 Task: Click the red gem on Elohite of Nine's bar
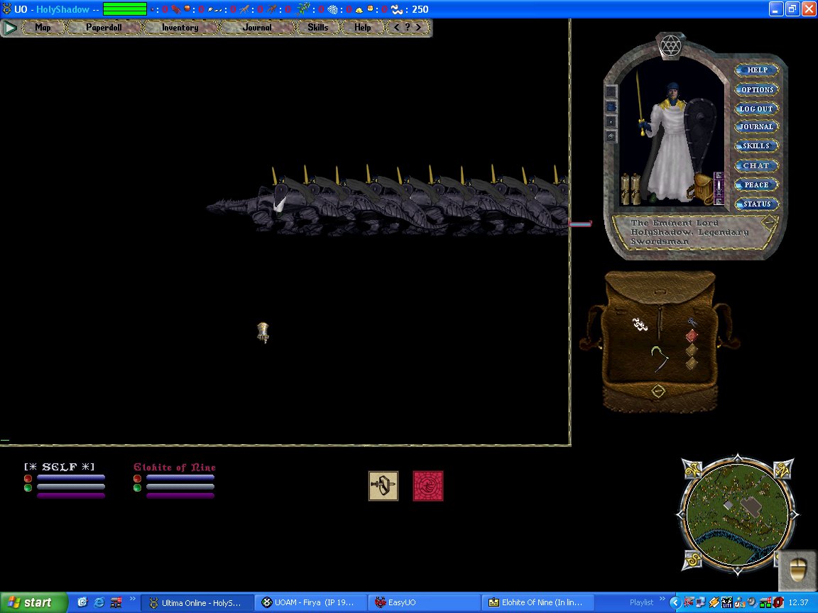pyautogui.click(x=137, y=478)
